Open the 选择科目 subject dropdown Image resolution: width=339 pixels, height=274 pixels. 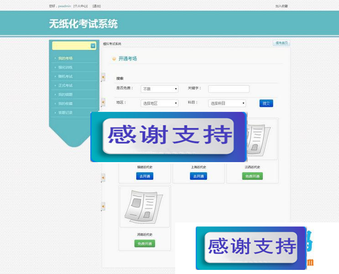(227, 103)
